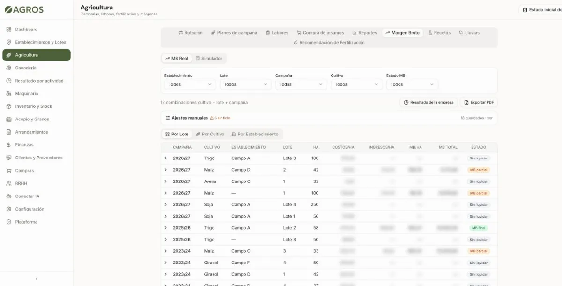Open Arrendamientos document icon
This screenshot has height=286, width=562.
pyautogui.click(x=9, y=132)
